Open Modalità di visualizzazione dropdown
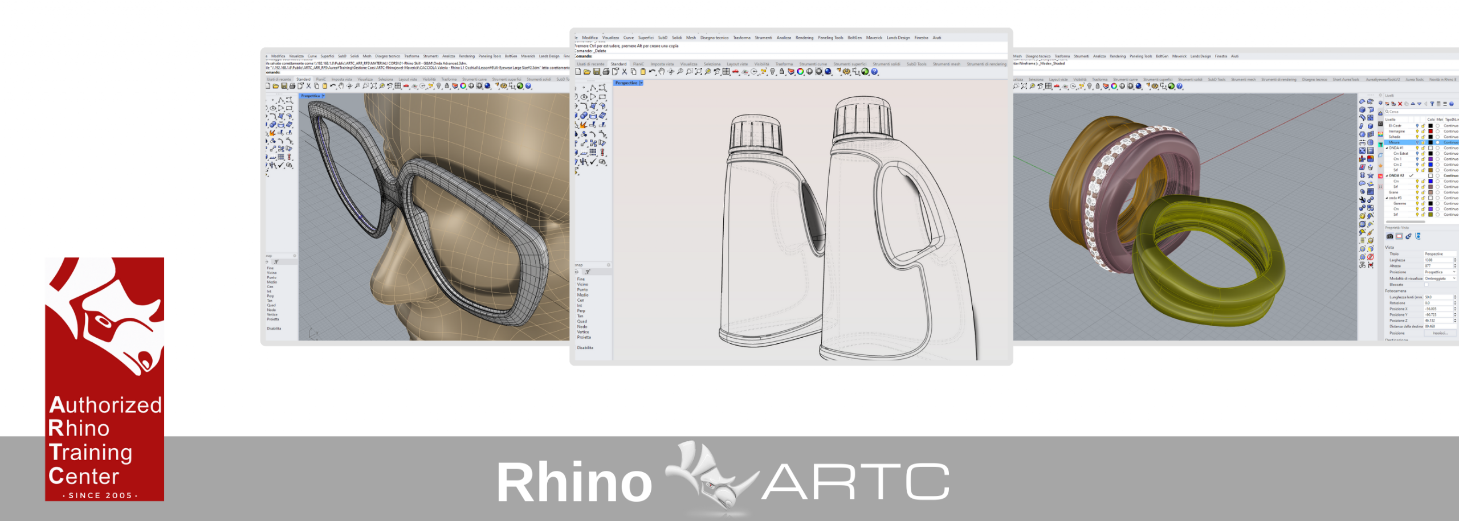This screenshot has height=521, width=1459. [1440, 278]
